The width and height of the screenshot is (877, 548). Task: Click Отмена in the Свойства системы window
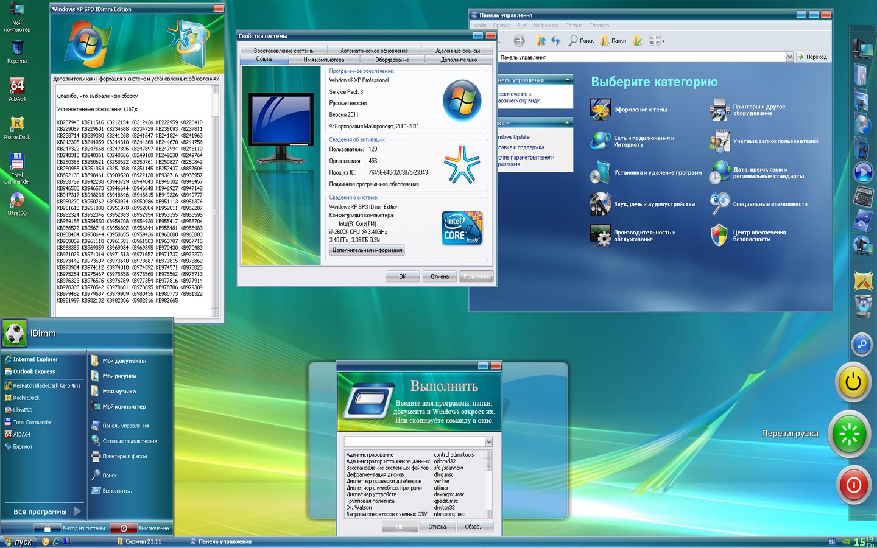point(440,276)
